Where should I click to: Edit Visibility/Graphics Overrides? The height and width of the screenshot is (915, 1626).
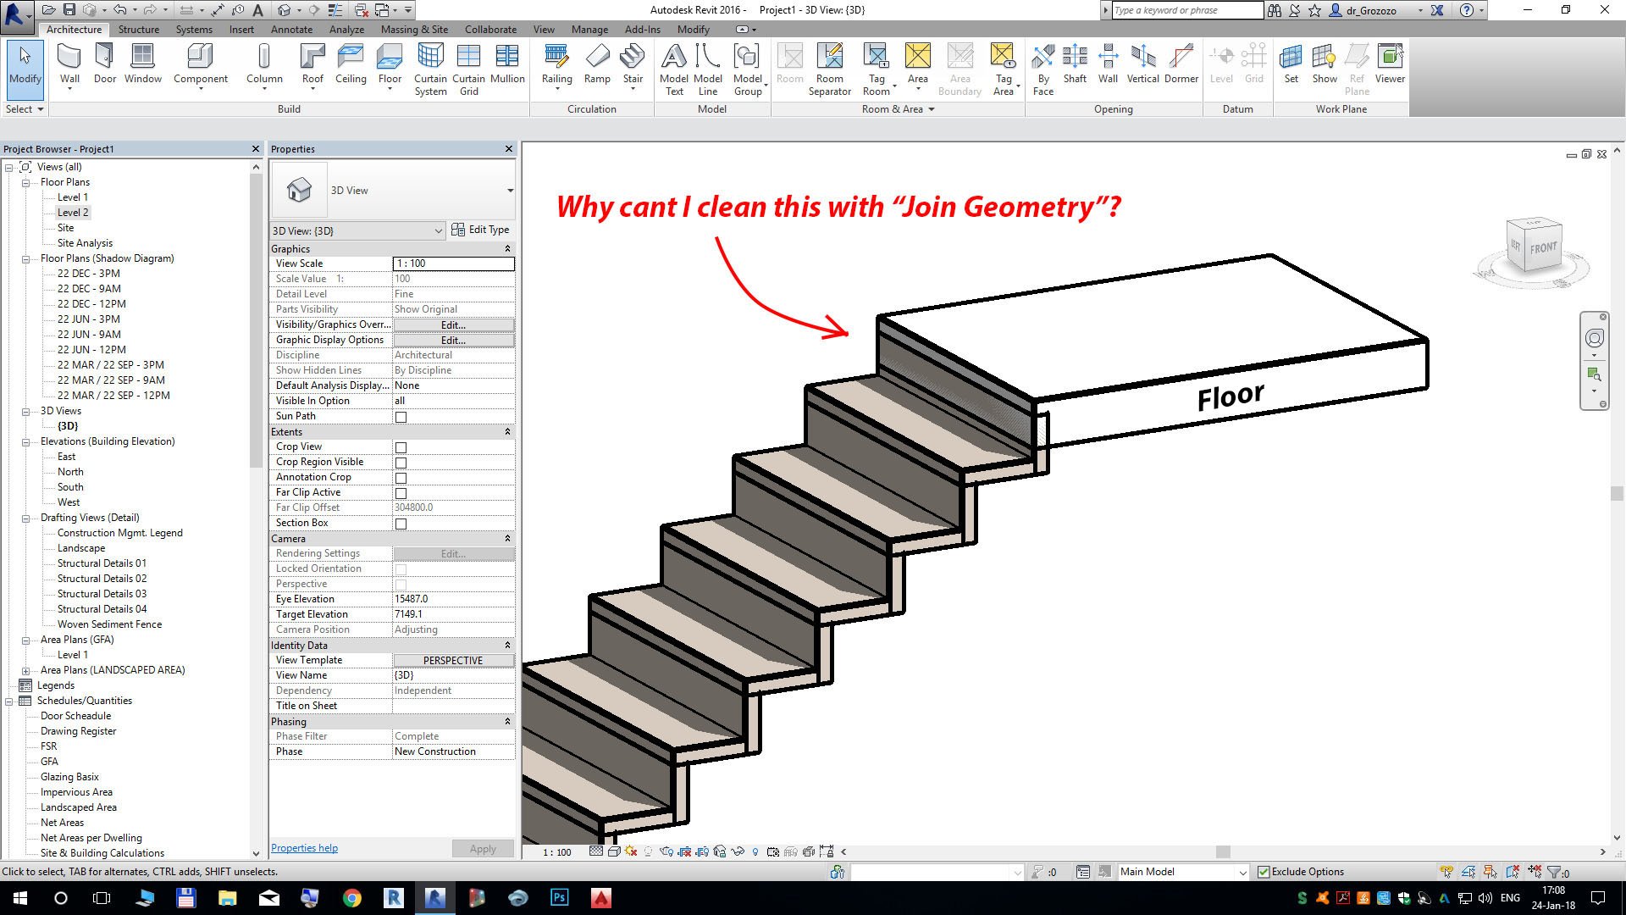pos(453,325)
